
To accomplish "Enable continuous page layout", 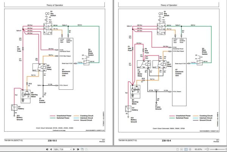I will tap(182, 149).
